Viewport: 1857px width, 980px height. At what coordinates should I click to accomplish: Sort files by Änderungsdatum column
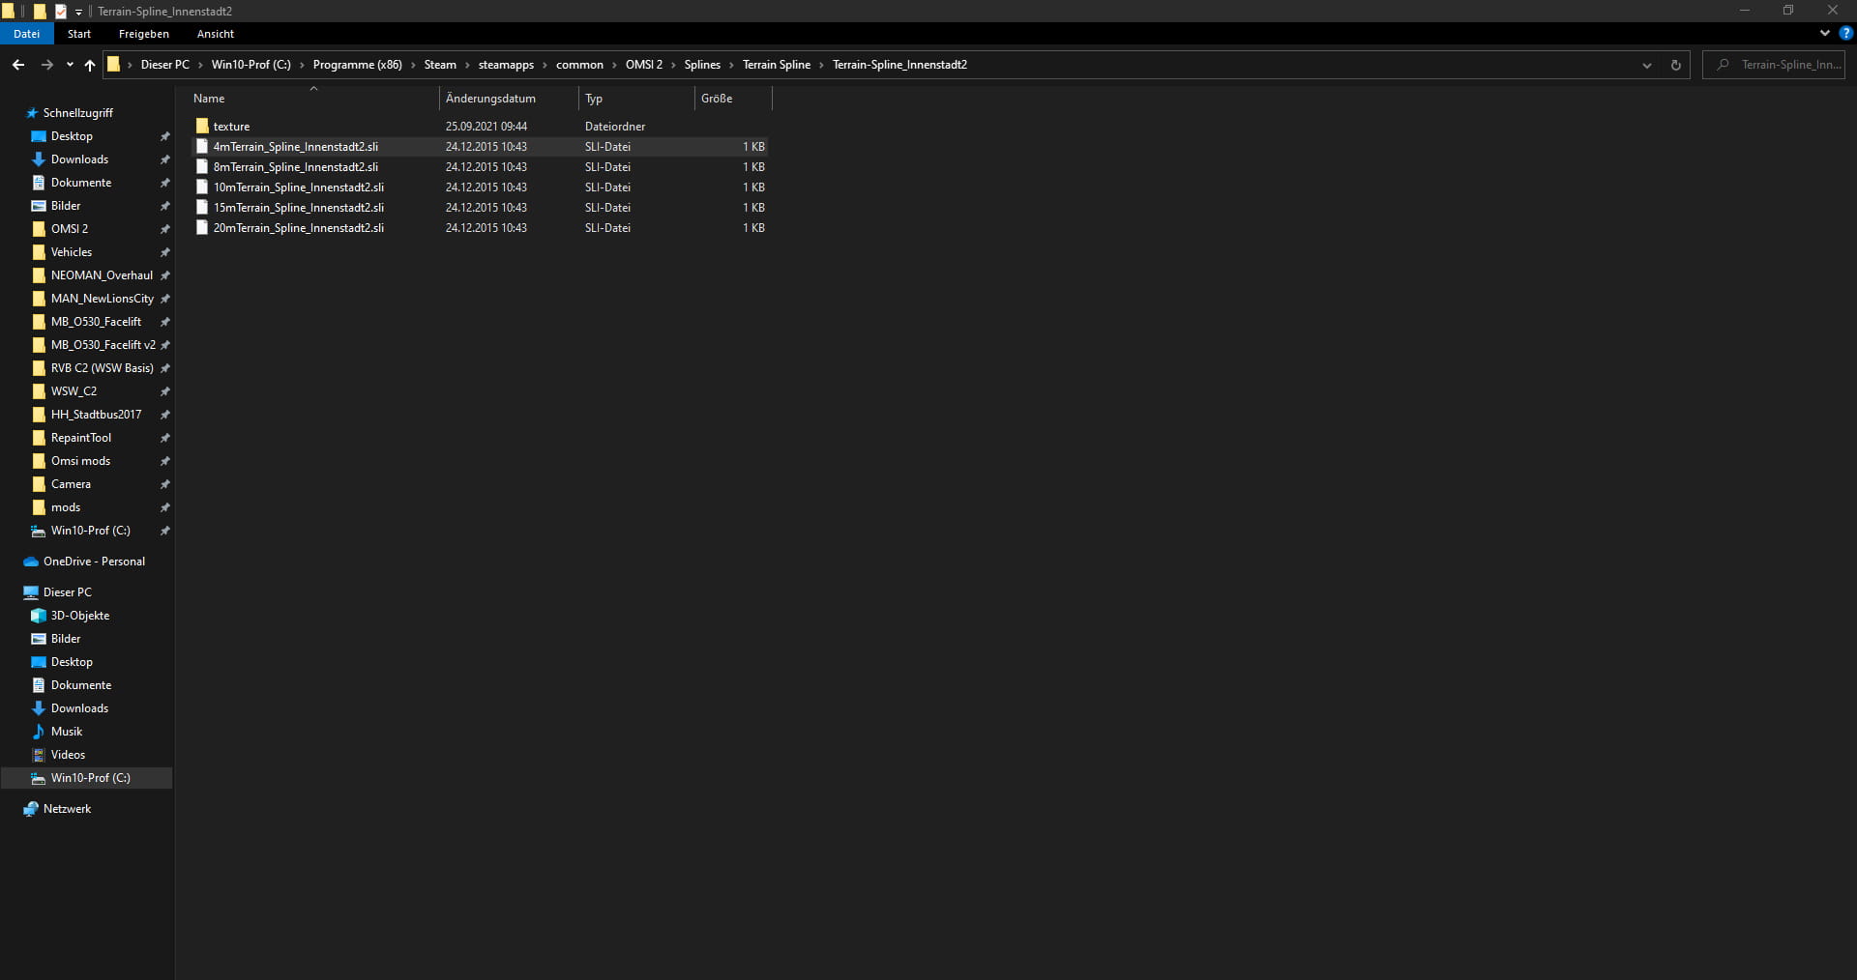(490, 99)
